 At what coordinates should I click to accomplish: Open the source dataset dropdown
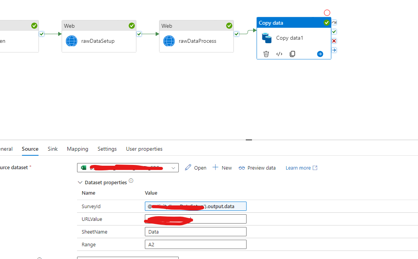[173, 168]
